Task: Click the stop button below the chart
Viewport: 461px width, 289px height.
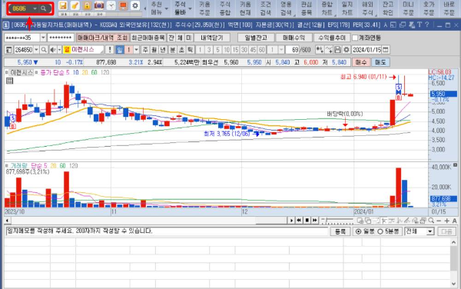Action: 307,220
